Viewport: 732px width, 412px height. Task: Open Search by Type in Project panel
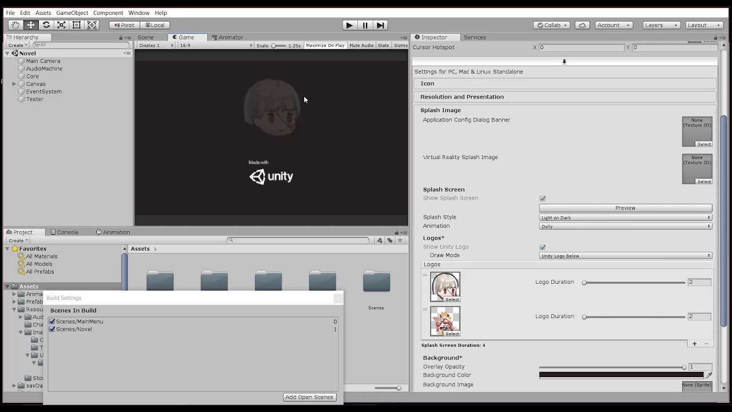[380, 240]
